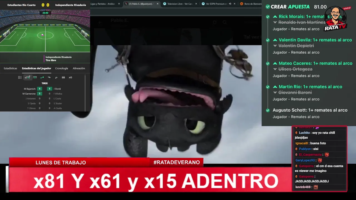Go back with the X page back arrow
356x200 pixels.
coord(100,22)
